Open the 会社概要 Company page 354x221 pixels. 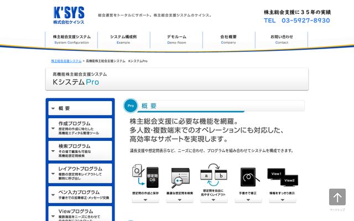point(228,39)
